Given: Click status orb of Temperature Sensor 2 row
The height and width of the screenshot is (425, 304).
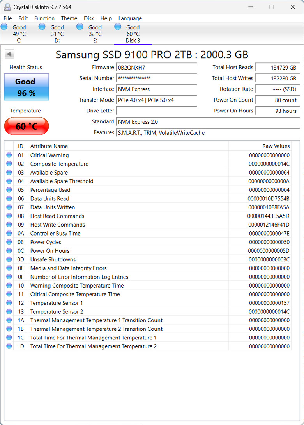Looking at the screenshot, I should [9, 311].
